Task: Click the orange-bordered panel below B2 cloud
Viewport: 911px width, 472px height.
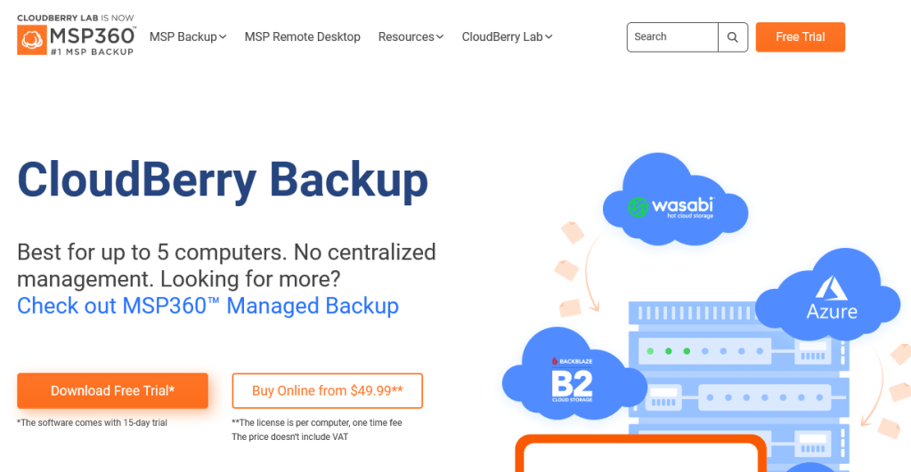Action: pos(640,453)
